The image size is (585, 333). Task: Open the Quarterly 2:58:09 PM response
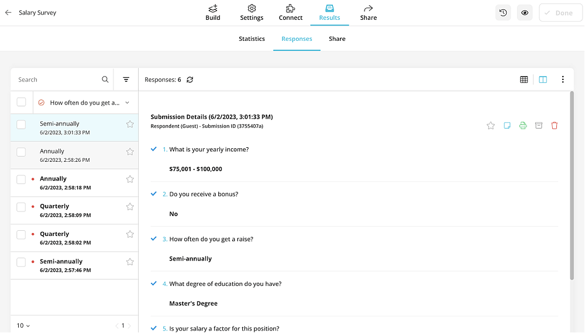click(x=74, y=210)
